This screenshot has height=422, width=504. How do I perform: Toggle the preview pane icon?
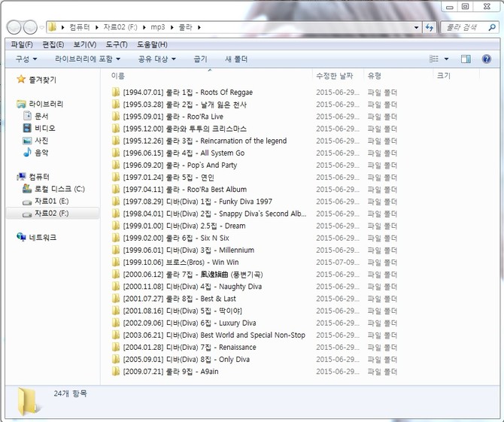click(466, 59)
